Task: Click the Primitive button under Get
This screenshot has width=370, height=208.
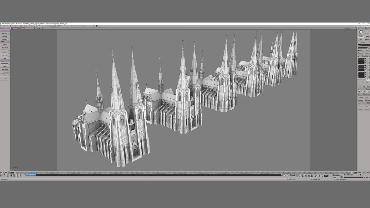Action: (x=5, y=33)
